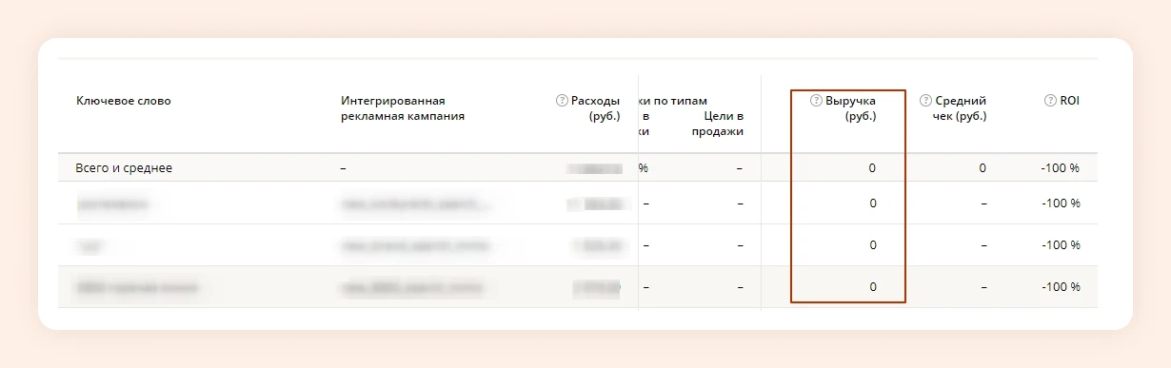Image resolution: width=1171 pixels, height=368 pixels.
Task: Click Цели в продажи dash in totals row
Action: coord(740,168)
